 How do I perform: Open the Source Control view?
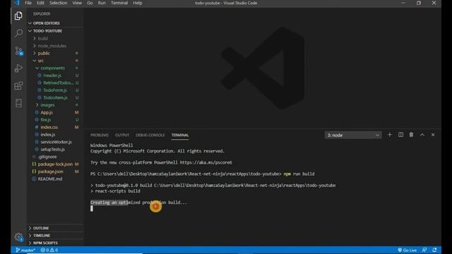click(19, 51)
